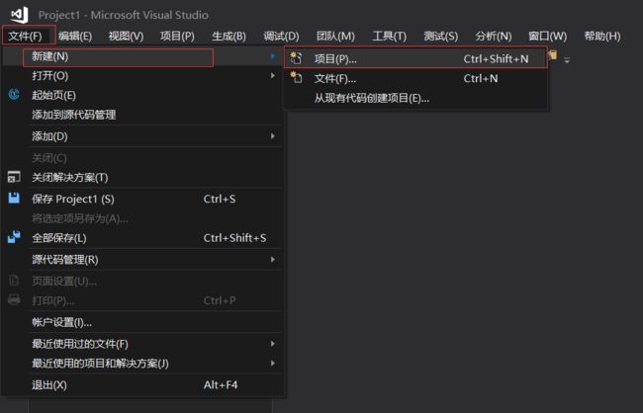Open the 项目(P) menu in menu bar
The width and height of the screenshot is (643, 413).
[177, 36]
